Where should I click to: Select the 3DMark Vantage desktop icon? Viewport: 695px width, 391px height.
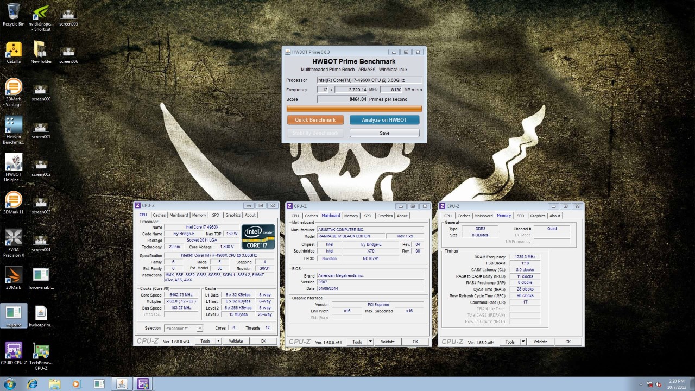coord(14,92)
